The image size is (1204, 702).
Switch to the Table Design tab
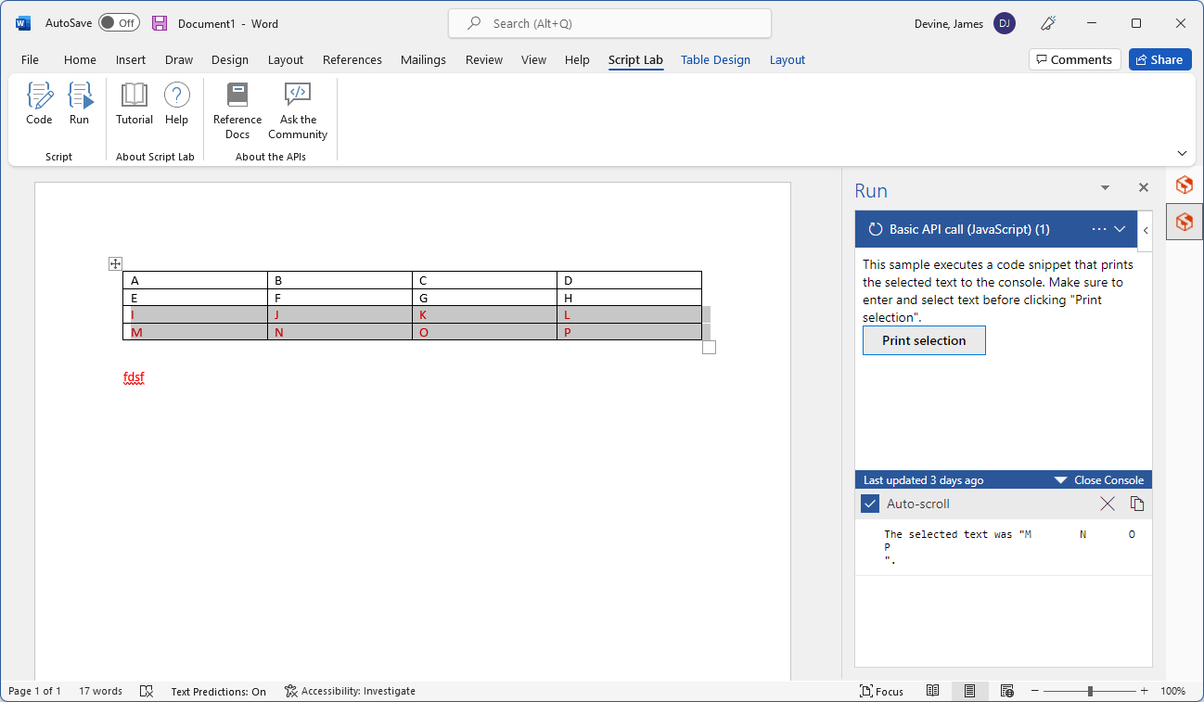tap(715, 58)
